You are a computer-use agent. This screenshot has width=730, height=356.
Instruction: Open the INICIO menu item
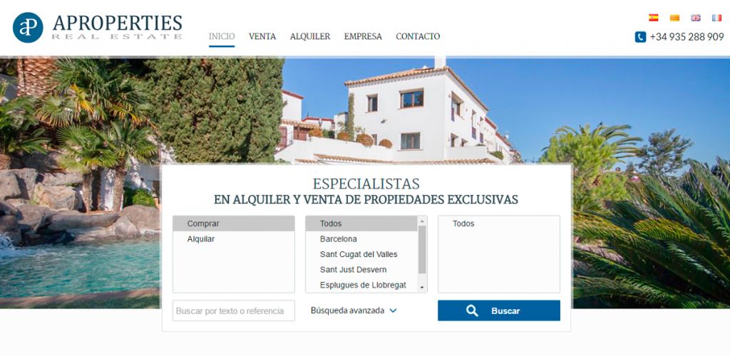click(222, 36)
